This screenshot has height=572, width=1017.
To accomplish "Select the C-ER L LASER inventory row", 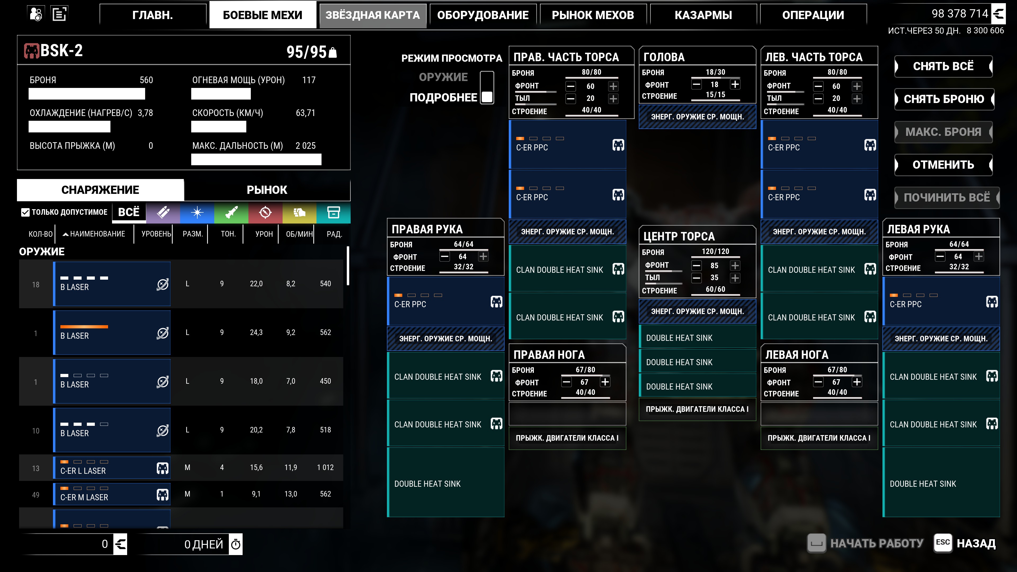I will coord(181,468).
